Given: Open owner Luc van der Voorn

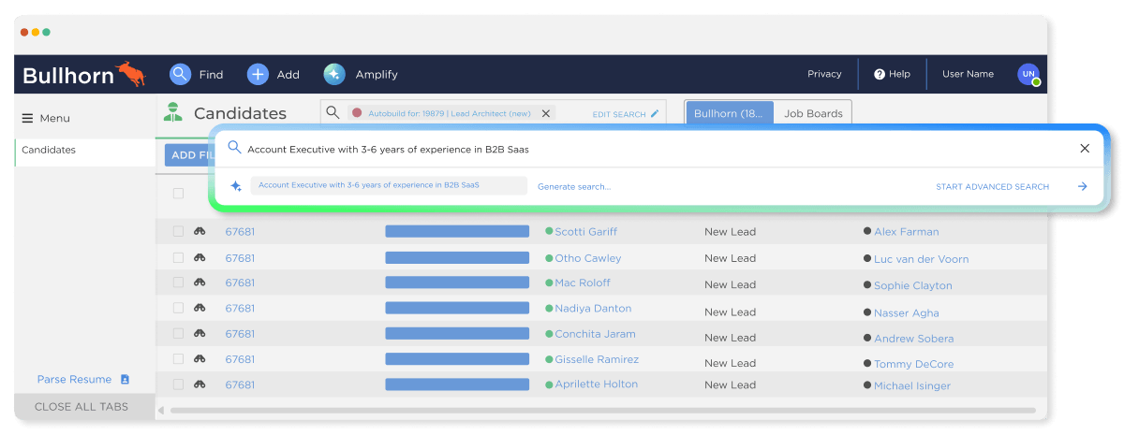Looking at the screenshot, I should coord(921,259).
